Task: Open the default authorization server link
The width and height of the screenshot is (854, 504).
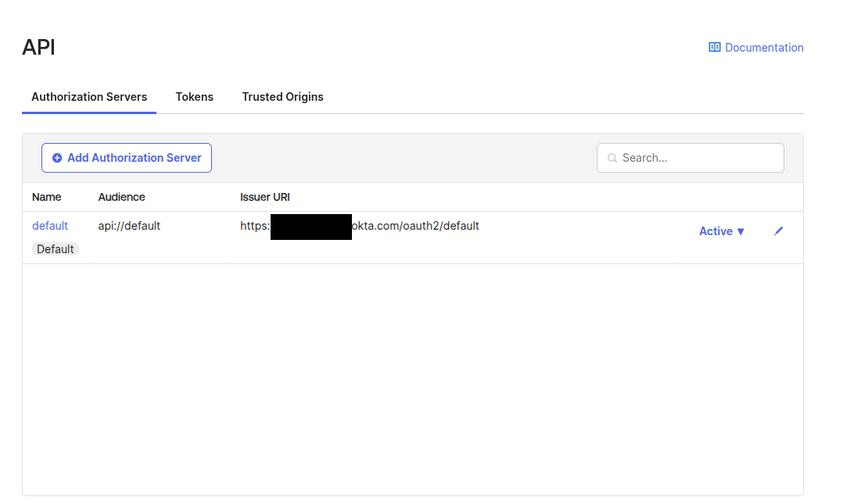Action: coord(50,226)
